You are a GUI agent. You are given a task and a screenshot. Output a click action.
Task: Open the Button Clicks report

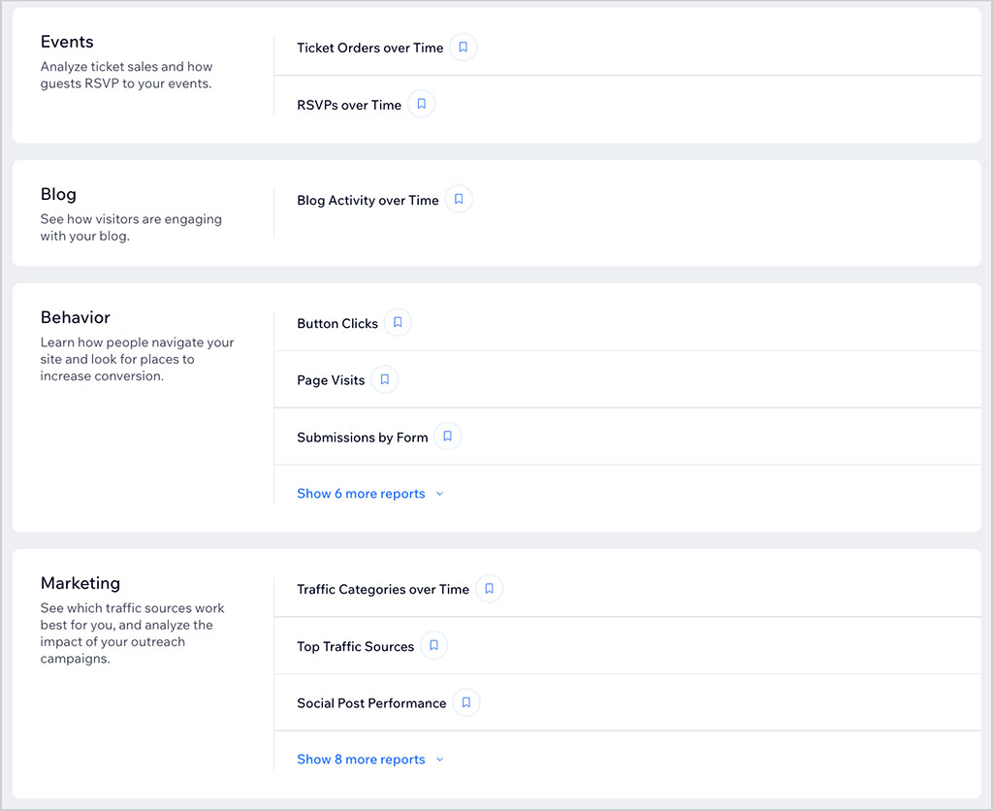point(337,324)
